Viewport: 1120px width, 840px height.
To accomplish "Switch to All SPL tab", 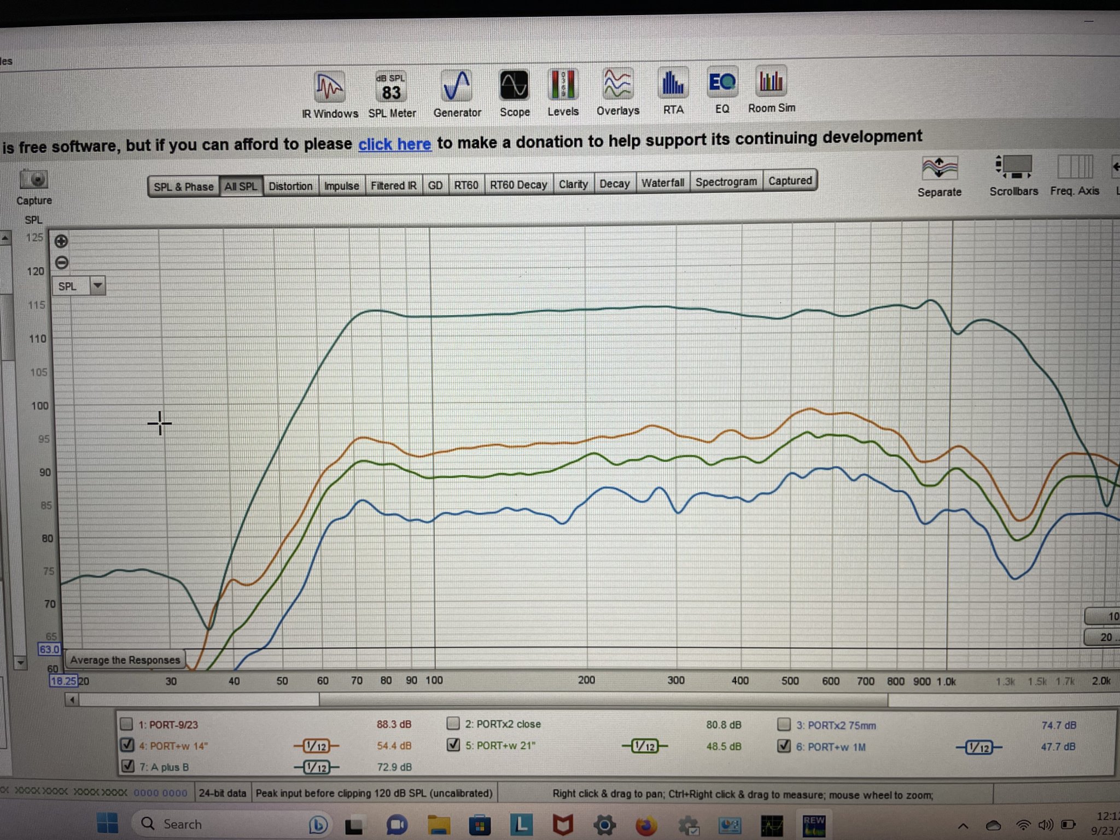I will (241, 186).
